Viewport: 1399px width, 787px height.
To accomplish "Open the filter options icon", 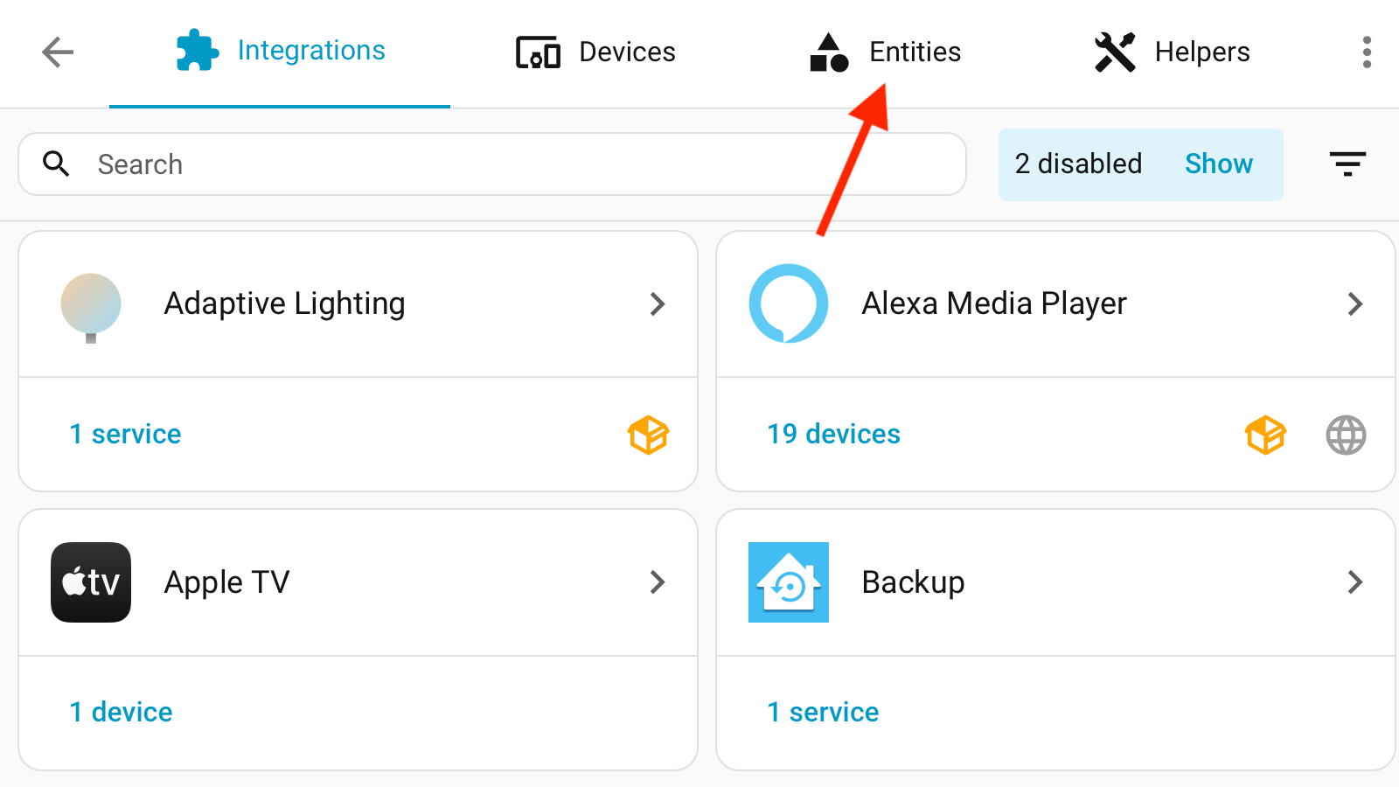I will (x=1347, y=164).
